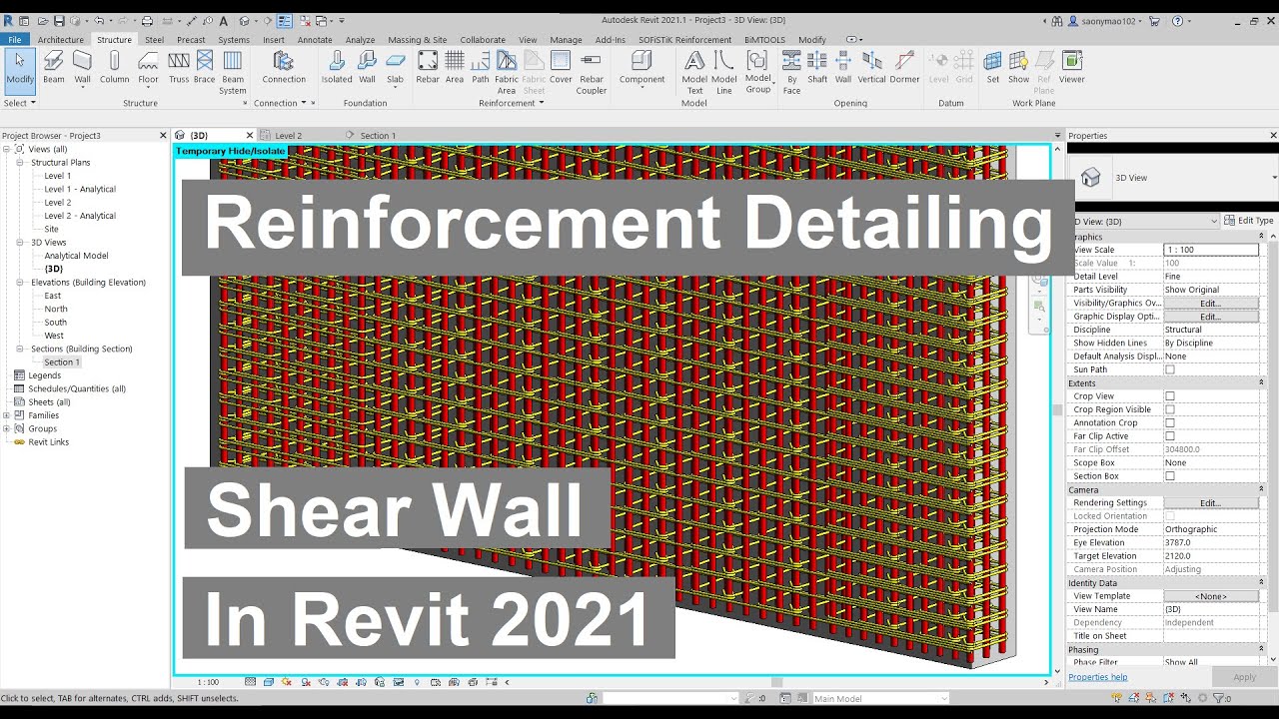Viewport: 1279px width, 719px height.
Task: Select the By Face opening tool
Action: (791, 73)
